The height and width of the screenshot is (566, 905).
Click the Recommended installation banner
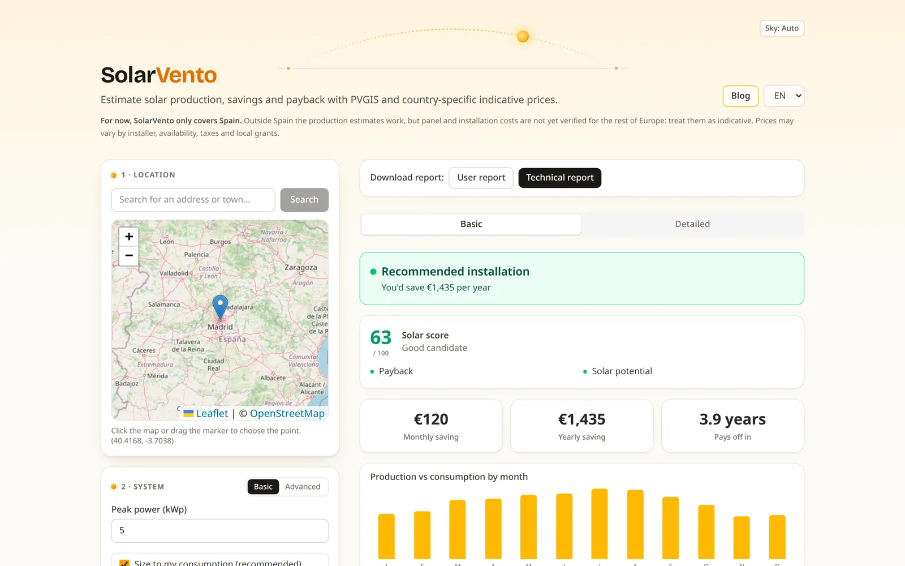point(582,278)
